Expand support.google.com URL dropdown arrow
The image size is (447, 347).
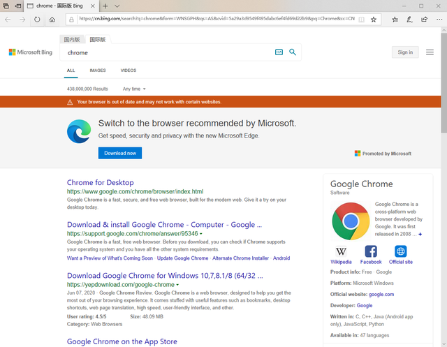pos(201,234)
